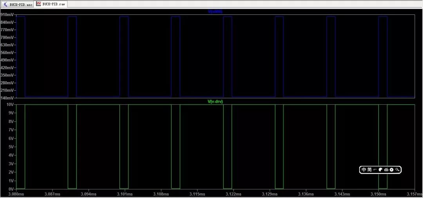Click the blue trace label above upper pane
Viewport: 423px width, 198px height.
point(215,12)
